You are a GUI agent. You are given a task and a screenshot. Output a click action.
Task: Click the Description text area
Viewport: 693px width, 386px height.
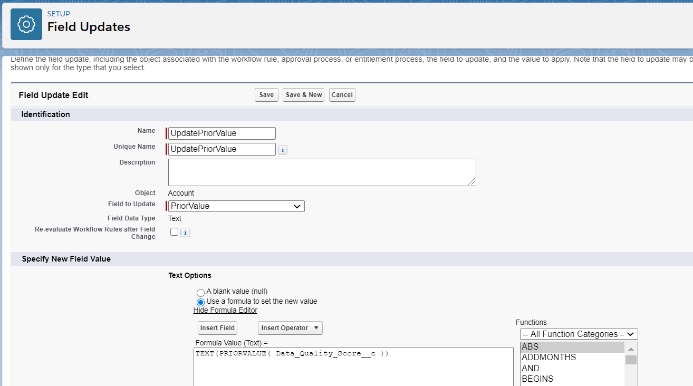[322, 172]
